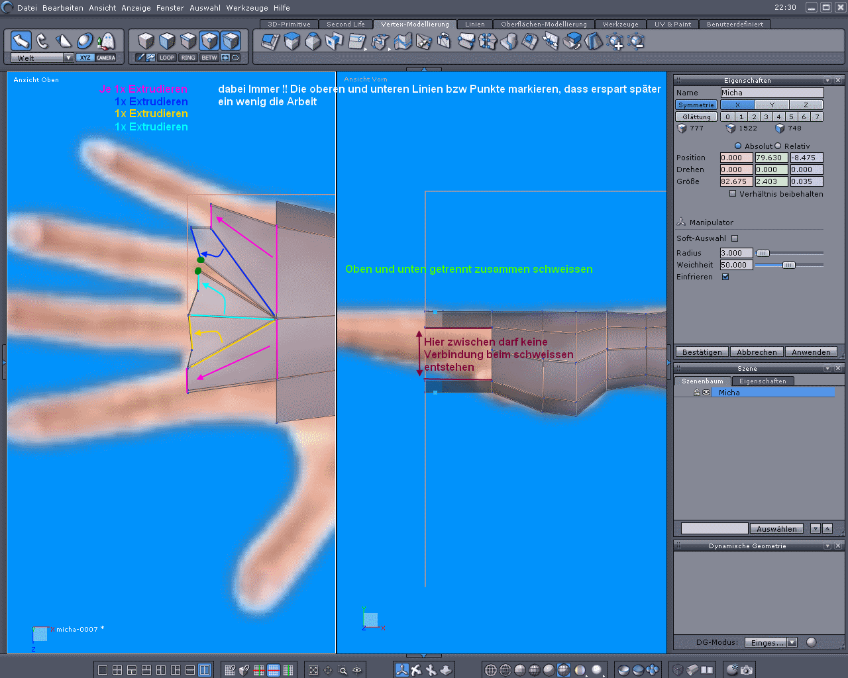The image size is (848, 678).
Task: Click the lock icon beside Micha
Action: point(697,393)
